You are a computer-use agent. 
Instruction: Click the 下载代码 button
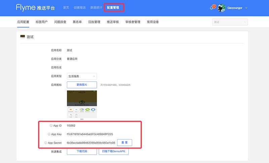[82, 152]
